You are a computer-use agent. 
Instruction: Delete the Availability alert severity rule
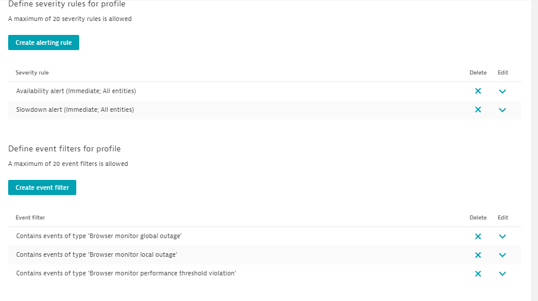pyautogui.click(x=478, y=91)
